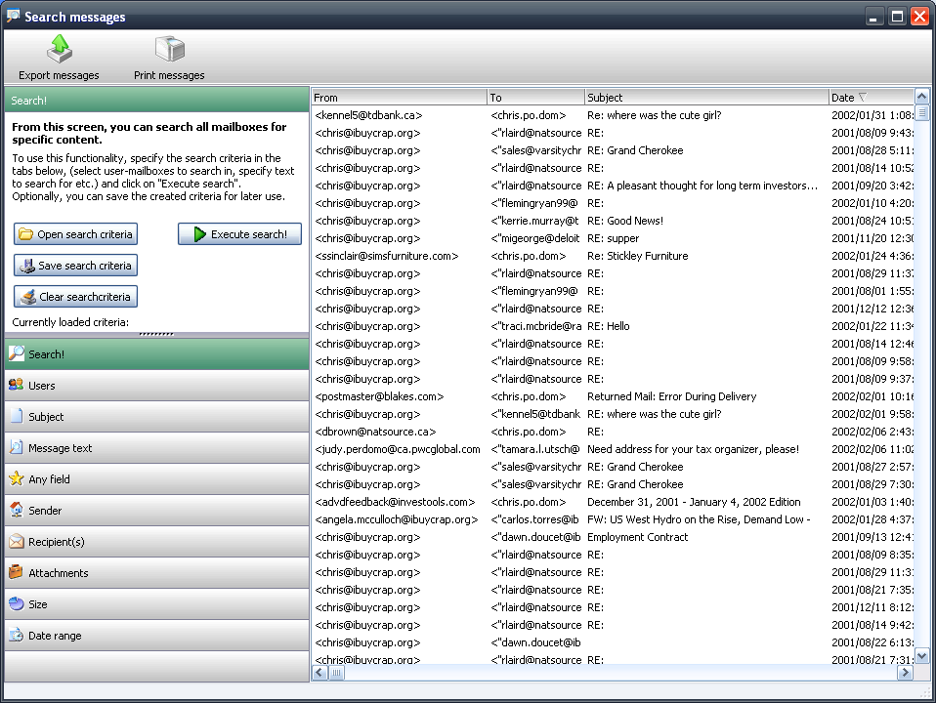Click the folder icon on Open search criteria
Viewport: 936px width, 703px height.
pyautogui.click(x=25, y=234)
